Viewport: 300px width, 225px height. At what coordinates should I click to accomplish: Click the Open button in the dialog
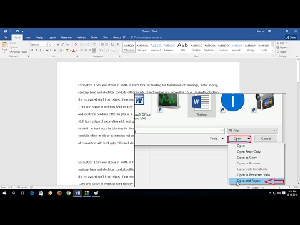(237, 139)
